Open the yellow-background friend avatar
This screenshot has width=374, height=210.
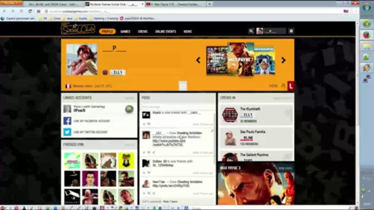(x=126, y=160)
